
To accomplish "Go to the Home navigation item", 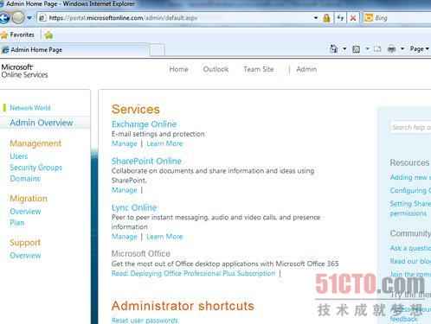I will coord(178,69).
